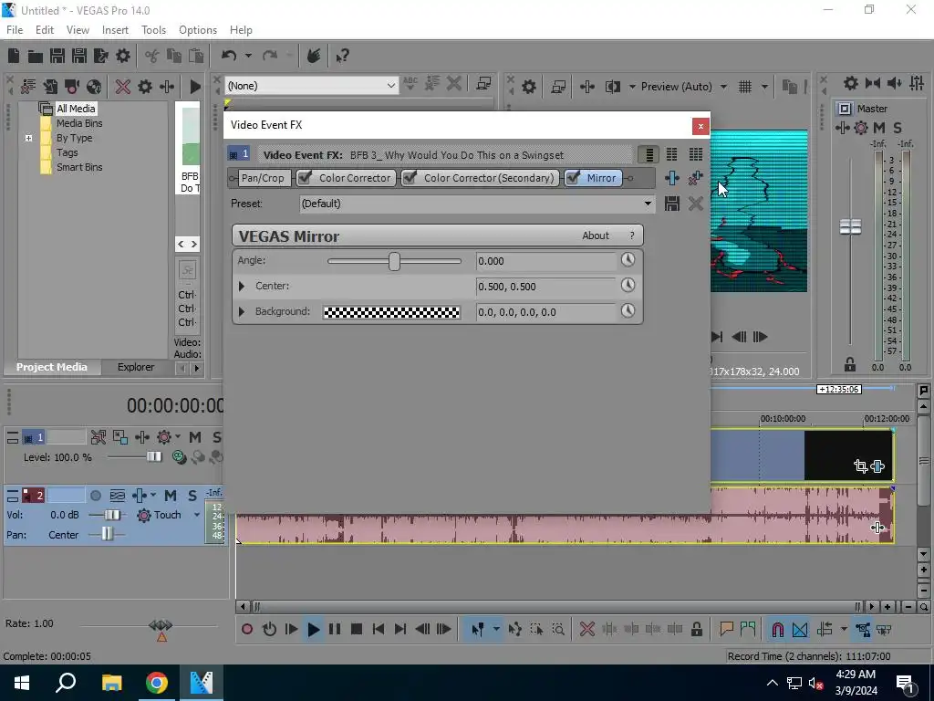Screen dimensions: 934x701
Task: Switch to the Explorer tab
Action: [x=136, y=367]
